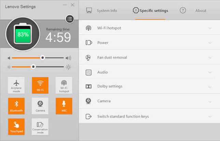Click the Fan dust removal fan icon
220x141 pixels.
coord(88,58)
